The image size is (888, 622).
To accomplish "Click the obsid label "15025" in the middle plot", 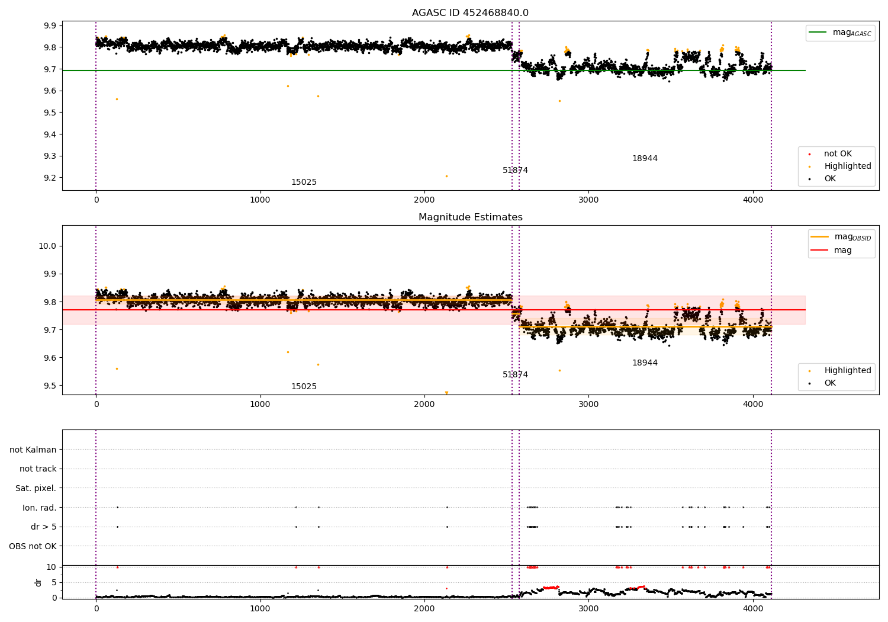I will pos(304,387).
